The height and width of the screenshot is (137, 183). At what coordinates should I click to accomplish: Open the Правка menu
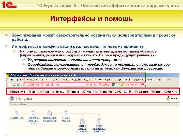[x=19, y=80]
